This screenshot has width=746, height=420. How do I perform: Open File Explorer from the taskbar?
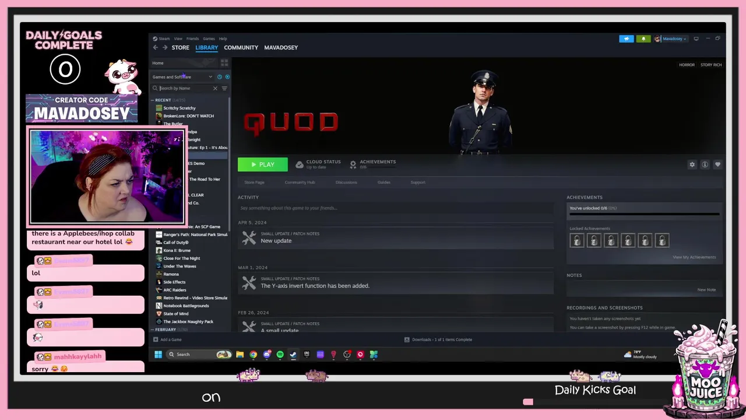pyautogui.click(x=240, y=354)
